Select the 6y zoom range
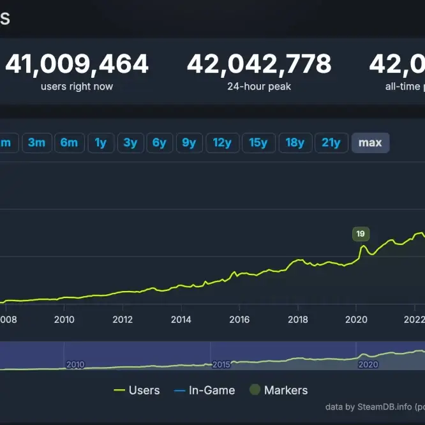The width and height of the screenshot is (425, 425). pyautogui.click(x=160, y=142)
